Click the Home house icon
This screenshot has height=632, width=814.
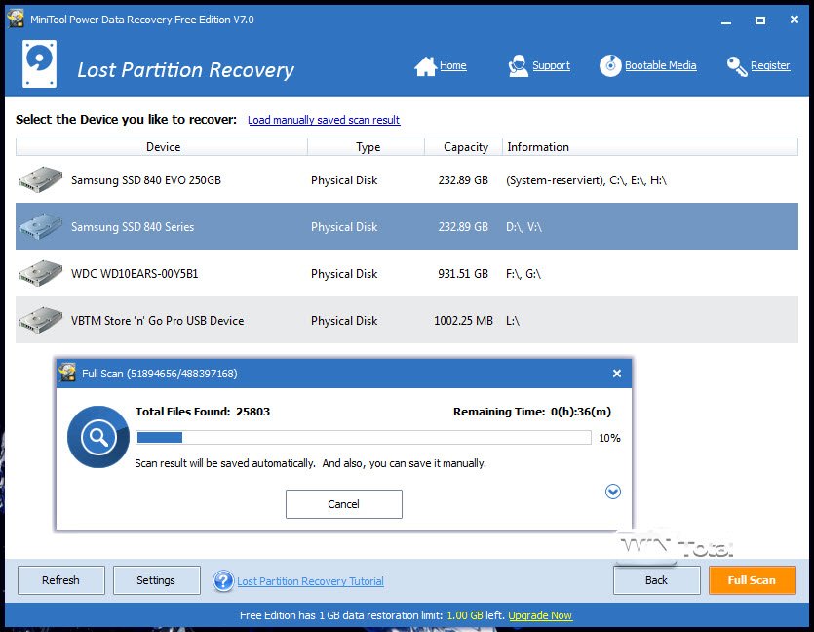click(425, 66)
